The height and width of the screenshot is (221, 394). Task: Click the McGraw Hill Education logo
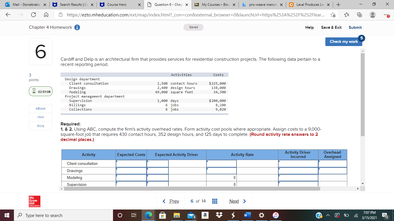(x=34, y=201)
